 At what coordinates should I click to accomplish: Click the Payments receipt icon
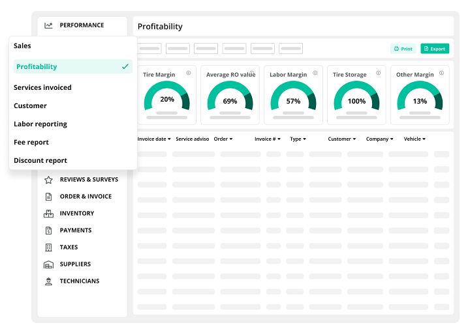(x=48, y=231)
